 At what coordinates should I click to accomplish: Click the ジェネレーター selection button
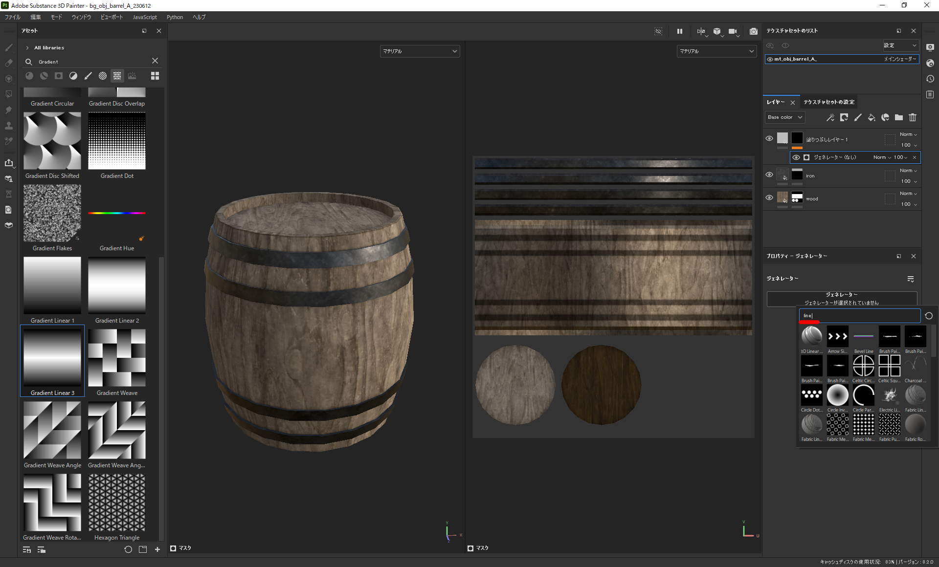click(x=841, y=299)
